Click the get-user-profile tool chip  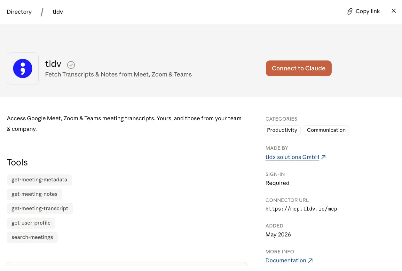tap(31, 223)
